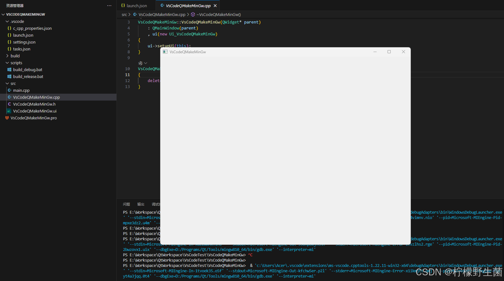Viewport: 504px width, 281px height.
Task: Open the explorer panel more actions ellipsis
Action: (x=109, y=6)
